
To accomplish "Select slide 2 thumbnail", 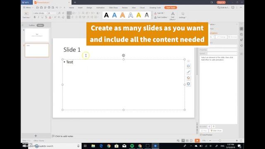I will pos(37,50).
